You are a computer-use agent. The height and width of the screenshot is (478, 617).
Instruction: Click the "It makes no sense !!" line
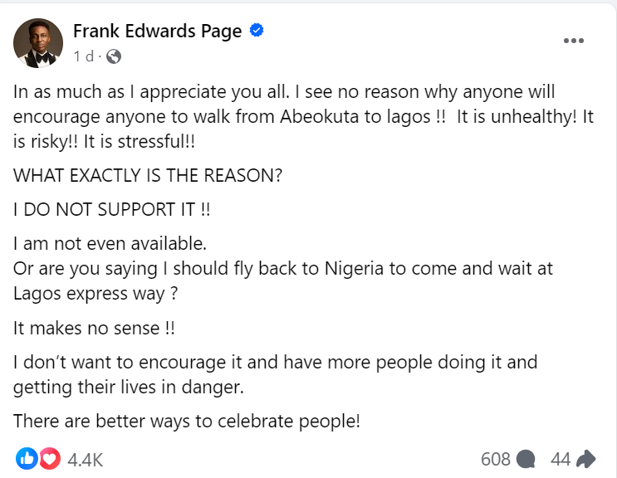pyautogui.click(x=95, y=328)
